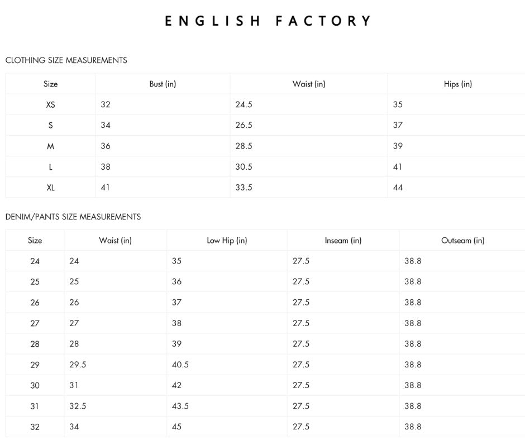The image size is (525, 440).
Task: Click the low hip value 43.5 cell
Action: pos(180,406)
